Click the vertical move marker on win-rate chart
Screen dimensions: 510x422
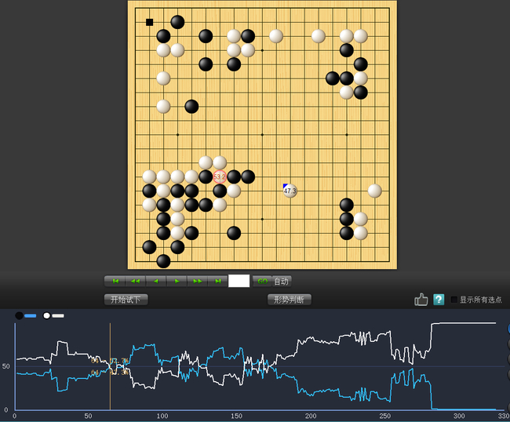point(111,366)
